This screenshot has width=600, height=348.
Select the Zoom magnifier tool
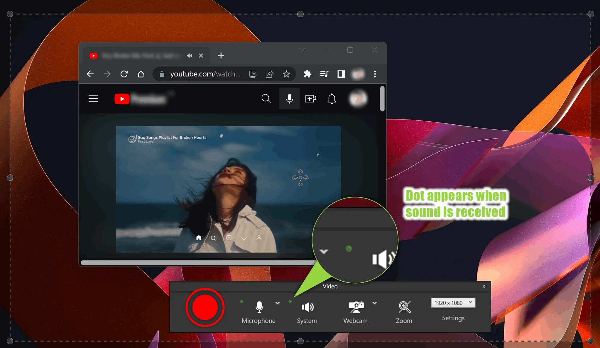click(x=404, y=307)
